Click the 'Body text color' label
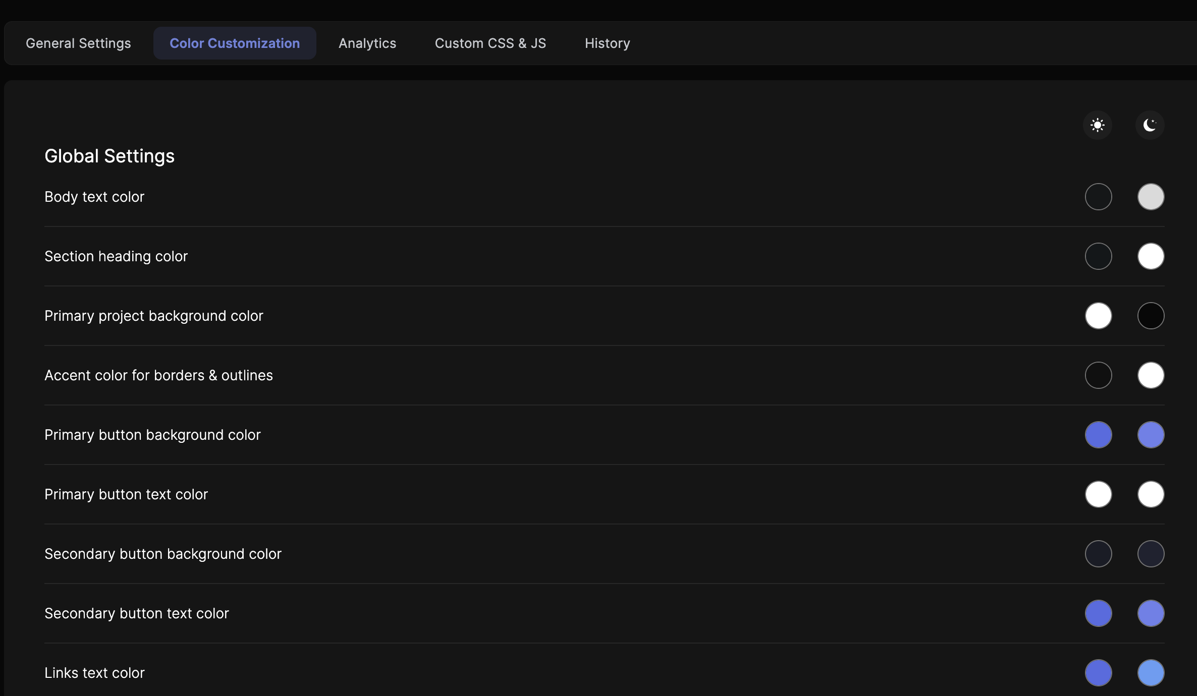This screenshot has width=1197, height=696. pyautogui.click(x=94, y=197)
